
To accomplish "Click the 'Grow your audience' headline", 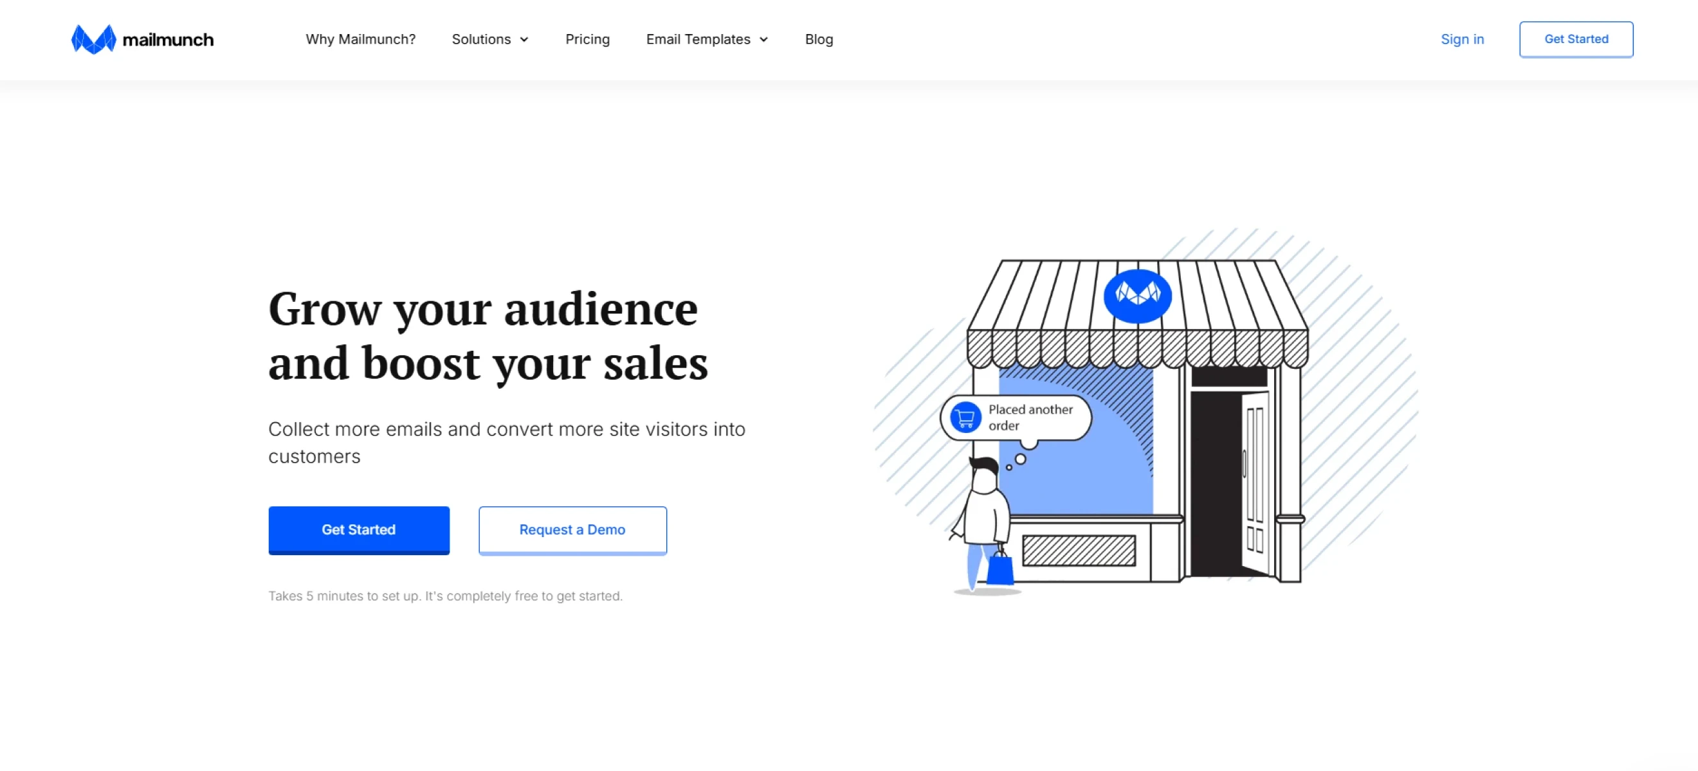I will point(488,336).
